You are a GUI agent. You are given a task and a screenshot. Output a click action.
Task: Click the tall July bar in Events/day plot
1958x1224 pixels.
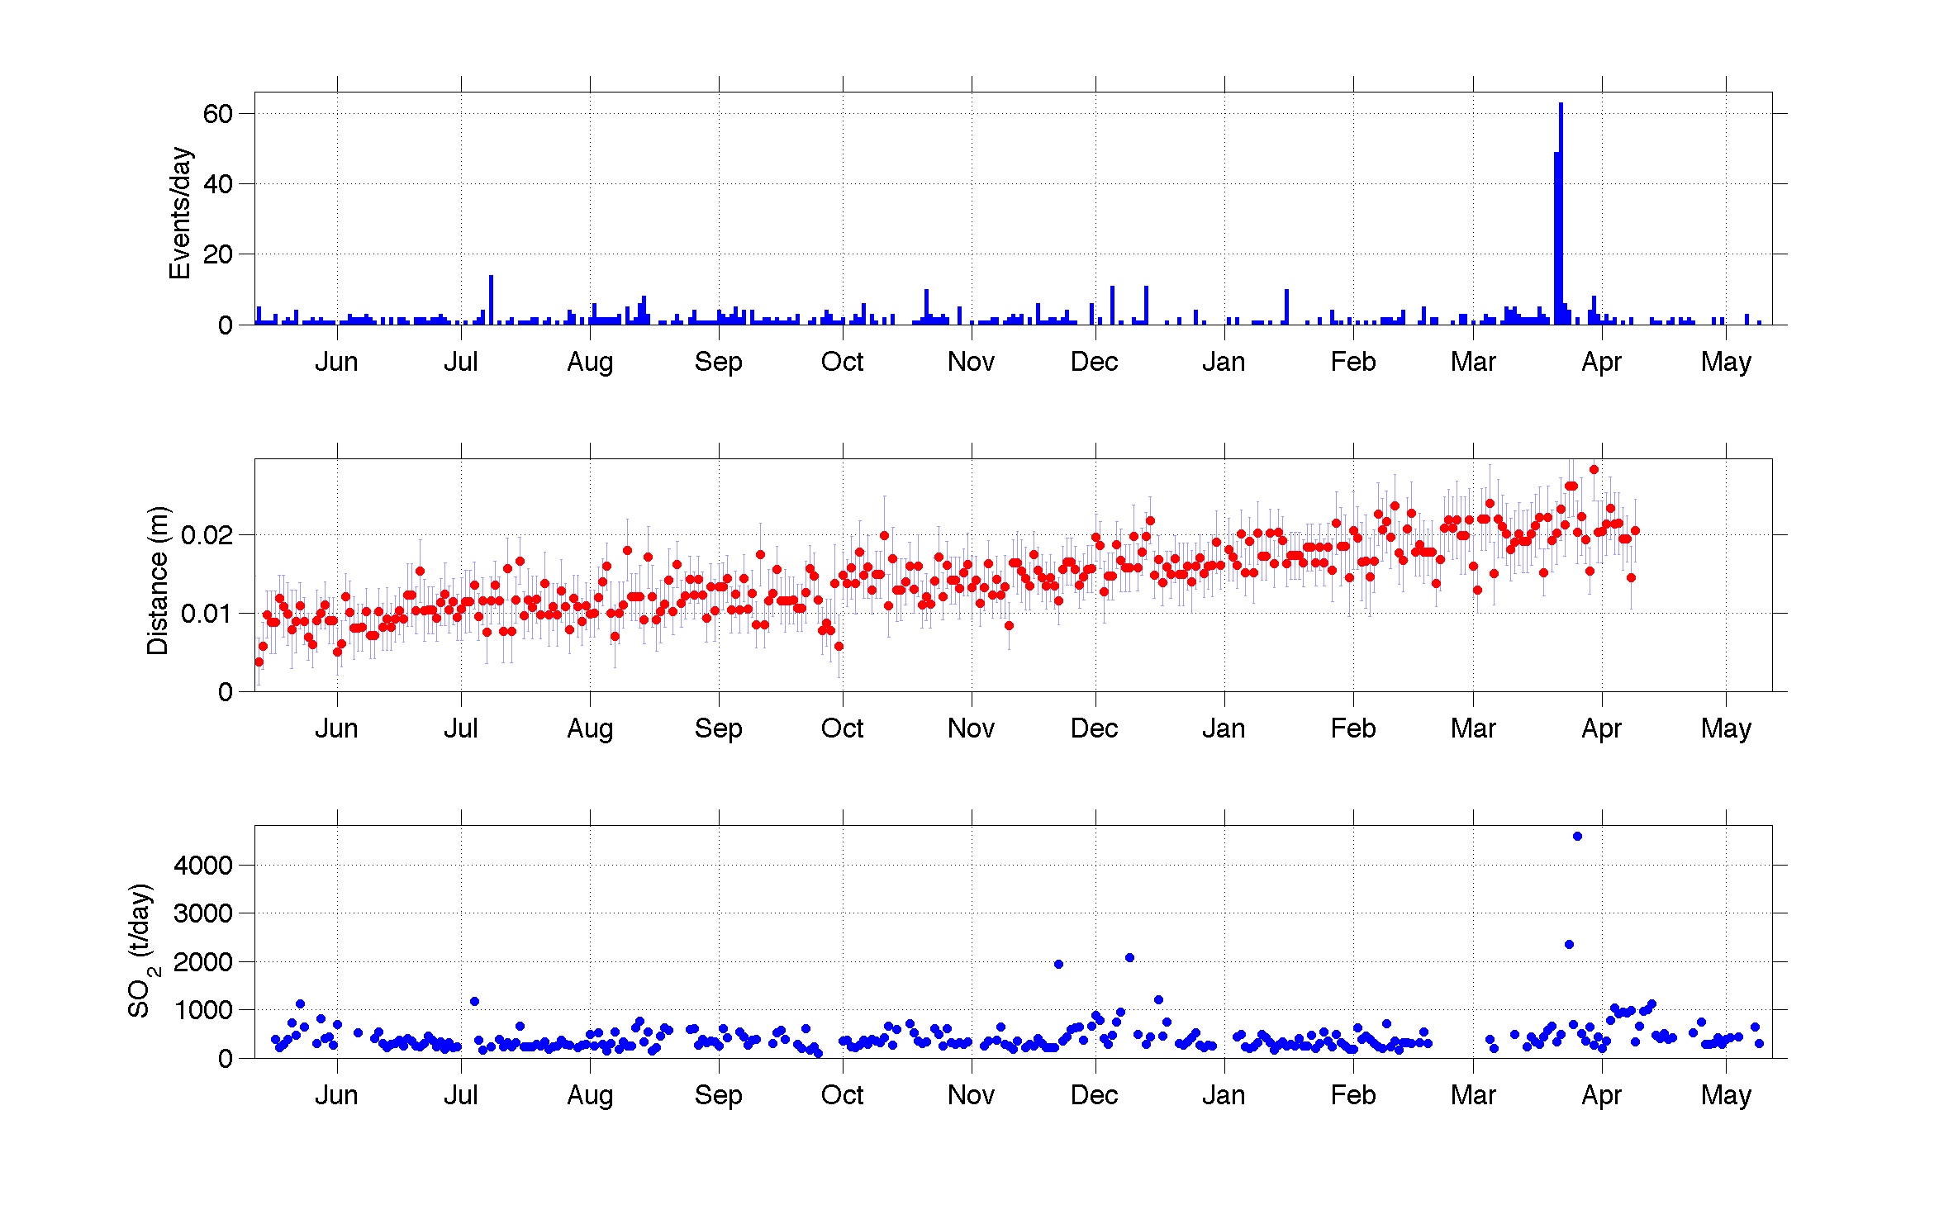click(491, 300)
